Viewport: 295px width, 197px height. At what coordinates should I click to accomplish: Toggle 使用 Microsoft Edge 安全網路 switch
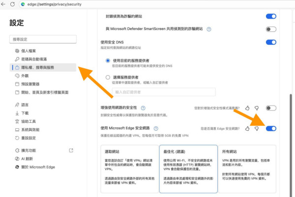(x=271, y=128)
